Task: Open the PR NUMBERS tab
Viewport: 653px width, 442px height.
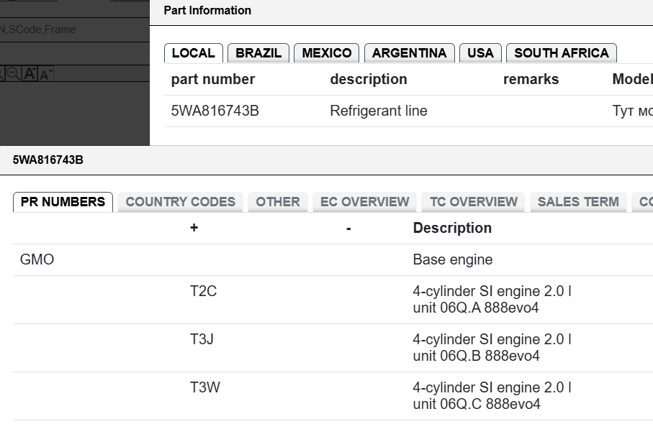Action: pos(63,202)
